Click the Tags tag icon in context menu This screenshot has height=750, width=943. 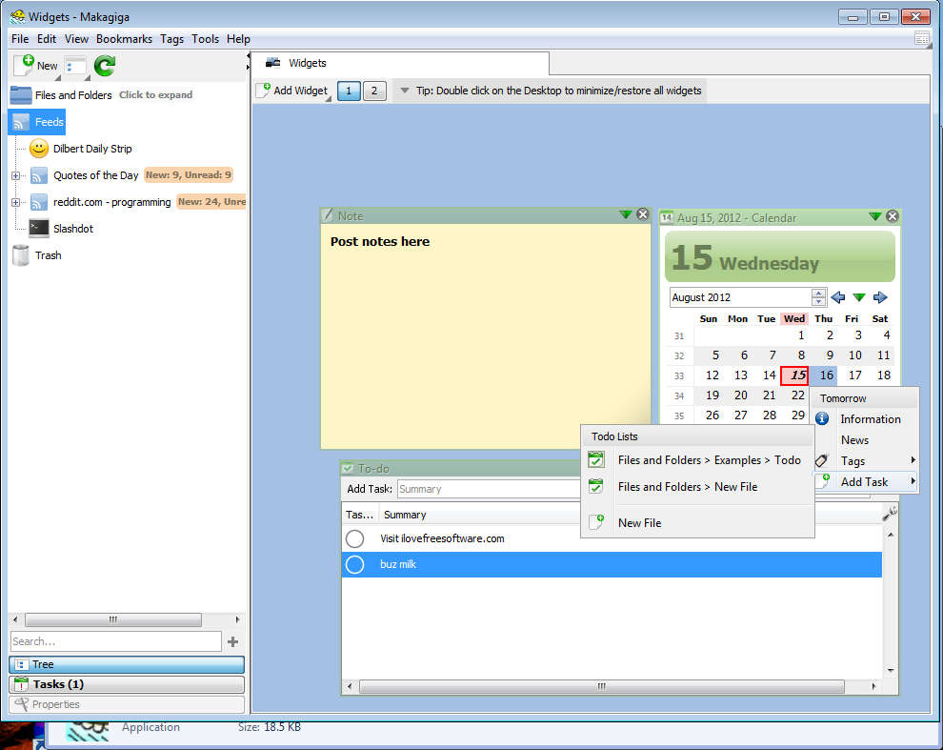tap(821, 460)
